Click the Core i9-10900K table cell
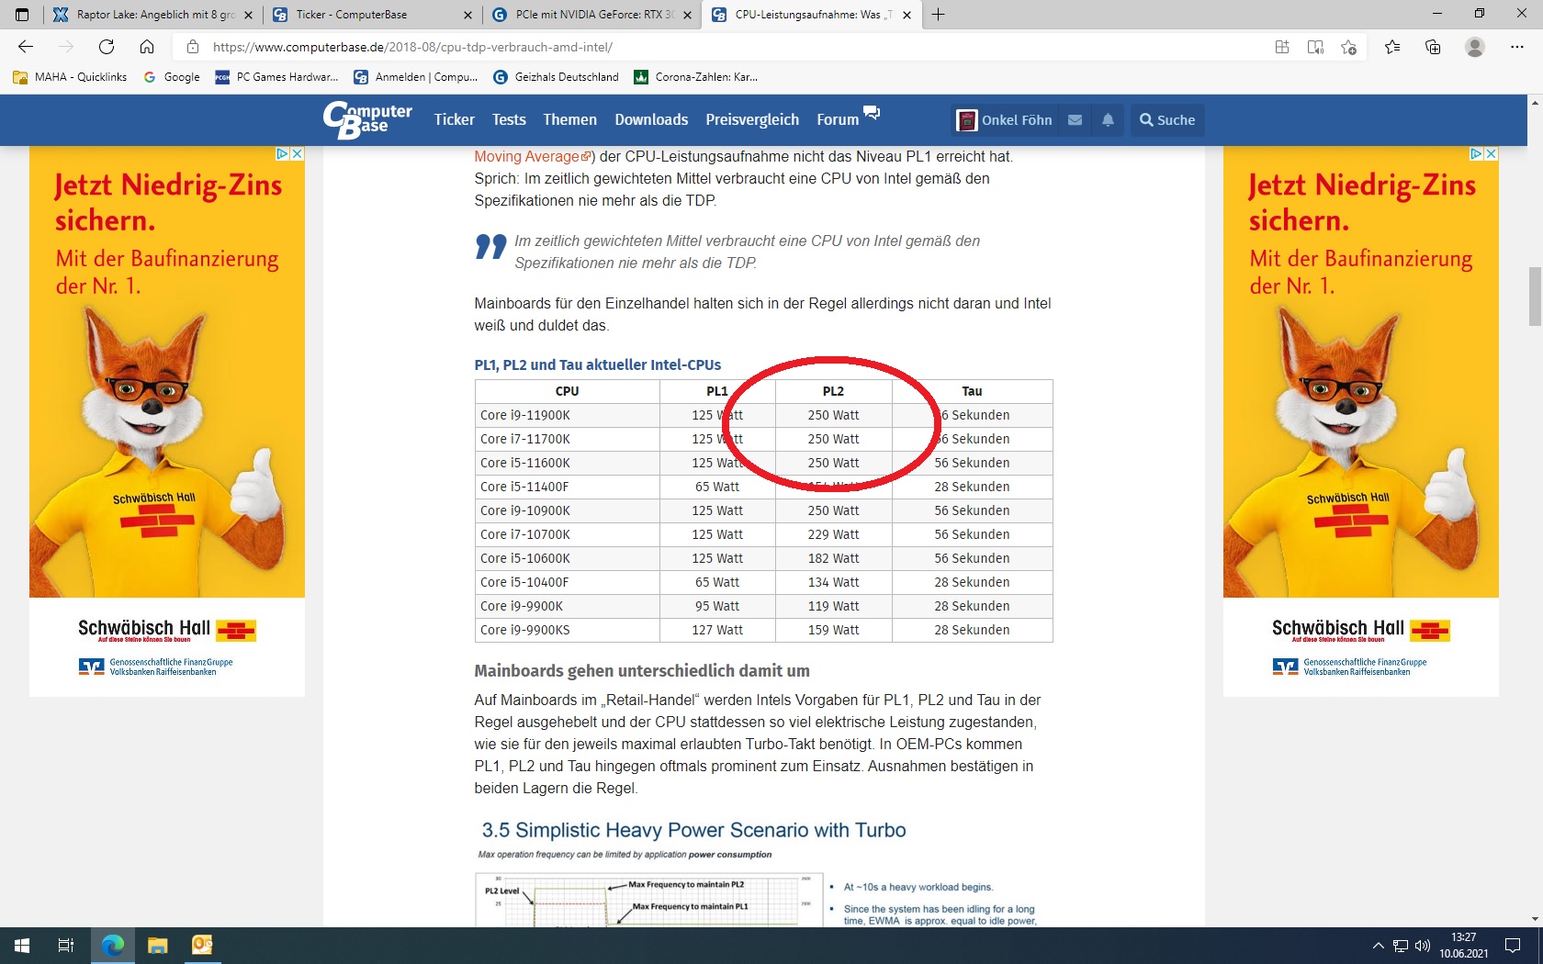Screen dimensions: 1543x964 coord(568,510)
